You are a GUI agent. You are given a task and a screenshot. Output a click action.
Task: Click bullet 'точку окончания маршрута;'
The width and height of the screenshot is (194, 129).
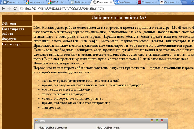click(65, 94)
